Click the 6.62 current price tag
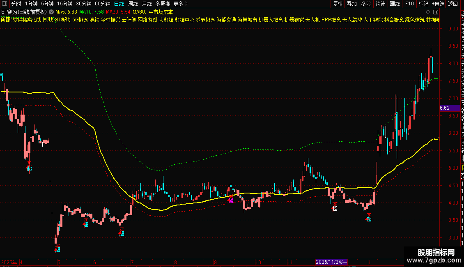 tap(450, 108)
